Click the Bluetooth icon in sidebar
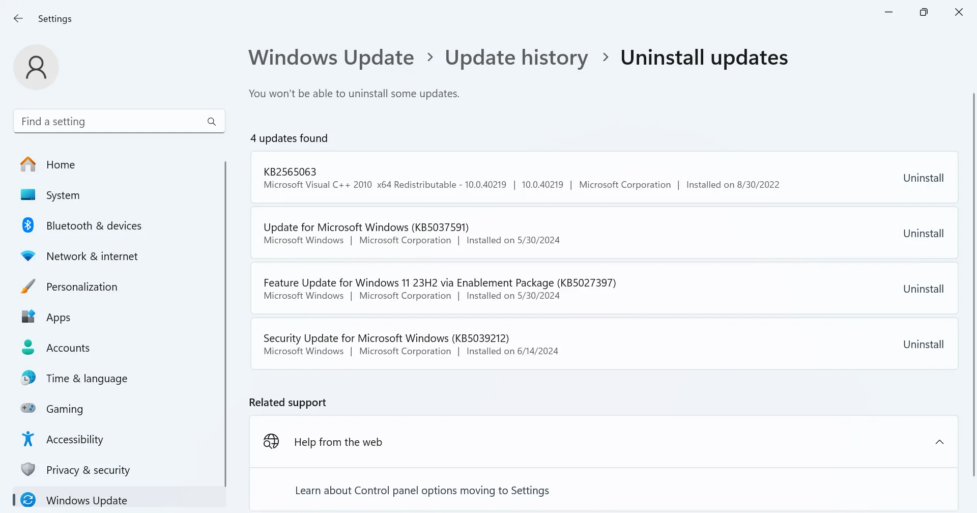This screenshot has height=513, width=977. pos(28,225)
